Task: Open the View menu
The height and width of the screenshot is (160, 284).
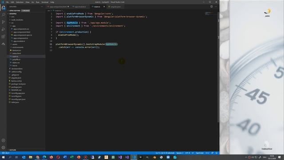Action: 28,2
